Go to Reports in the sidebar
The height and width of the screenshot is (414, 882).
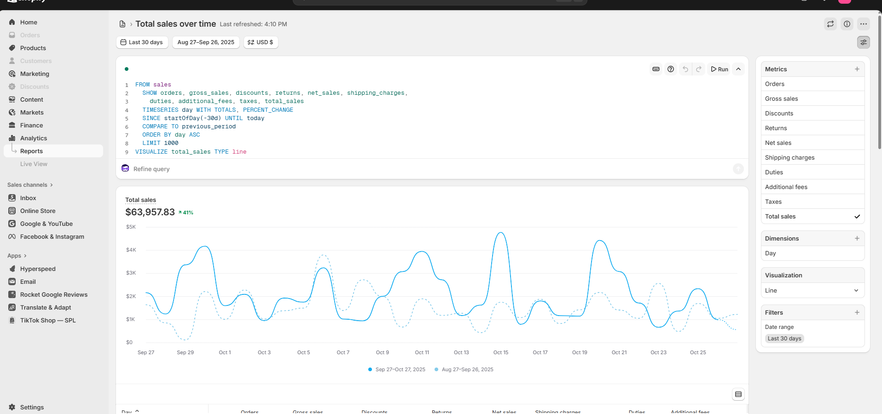(x=32, y=151)
